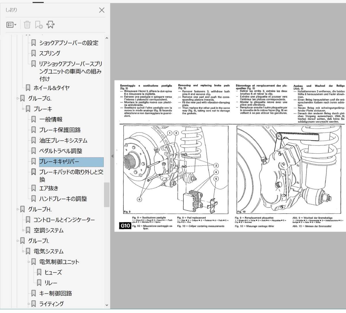
Task: Click bookmark icon beside ヒューズ
Action: coord(39,272)
